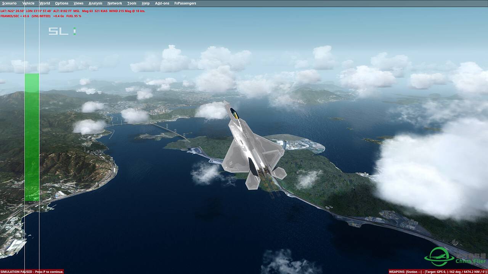Image resolution: width=488 pixels, height=274 pixels.
Task: Open the Add-ons menu
Action: point(162,3)
